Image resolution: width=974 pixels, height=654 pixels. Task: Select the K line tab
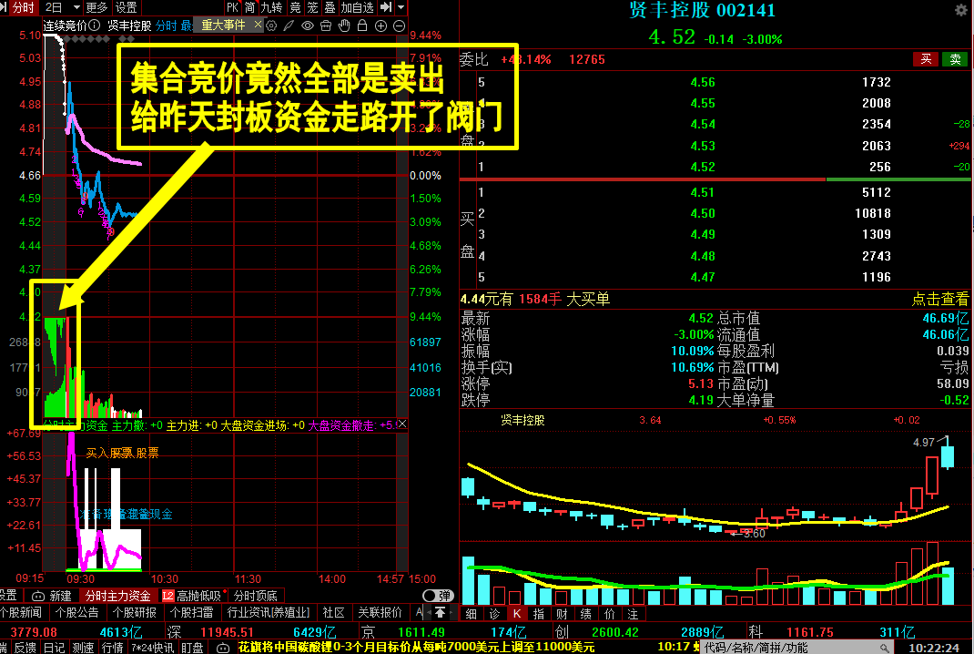(517, 614)
